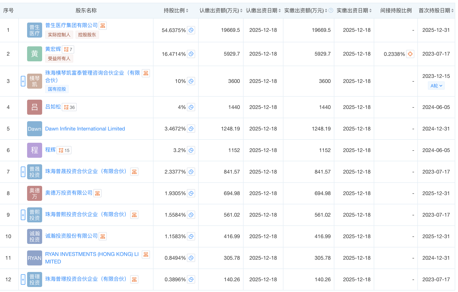
Task: Click the 股东名称 column header
Action: (x=86, y=11)
